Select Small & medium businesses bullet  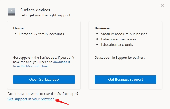124,34
